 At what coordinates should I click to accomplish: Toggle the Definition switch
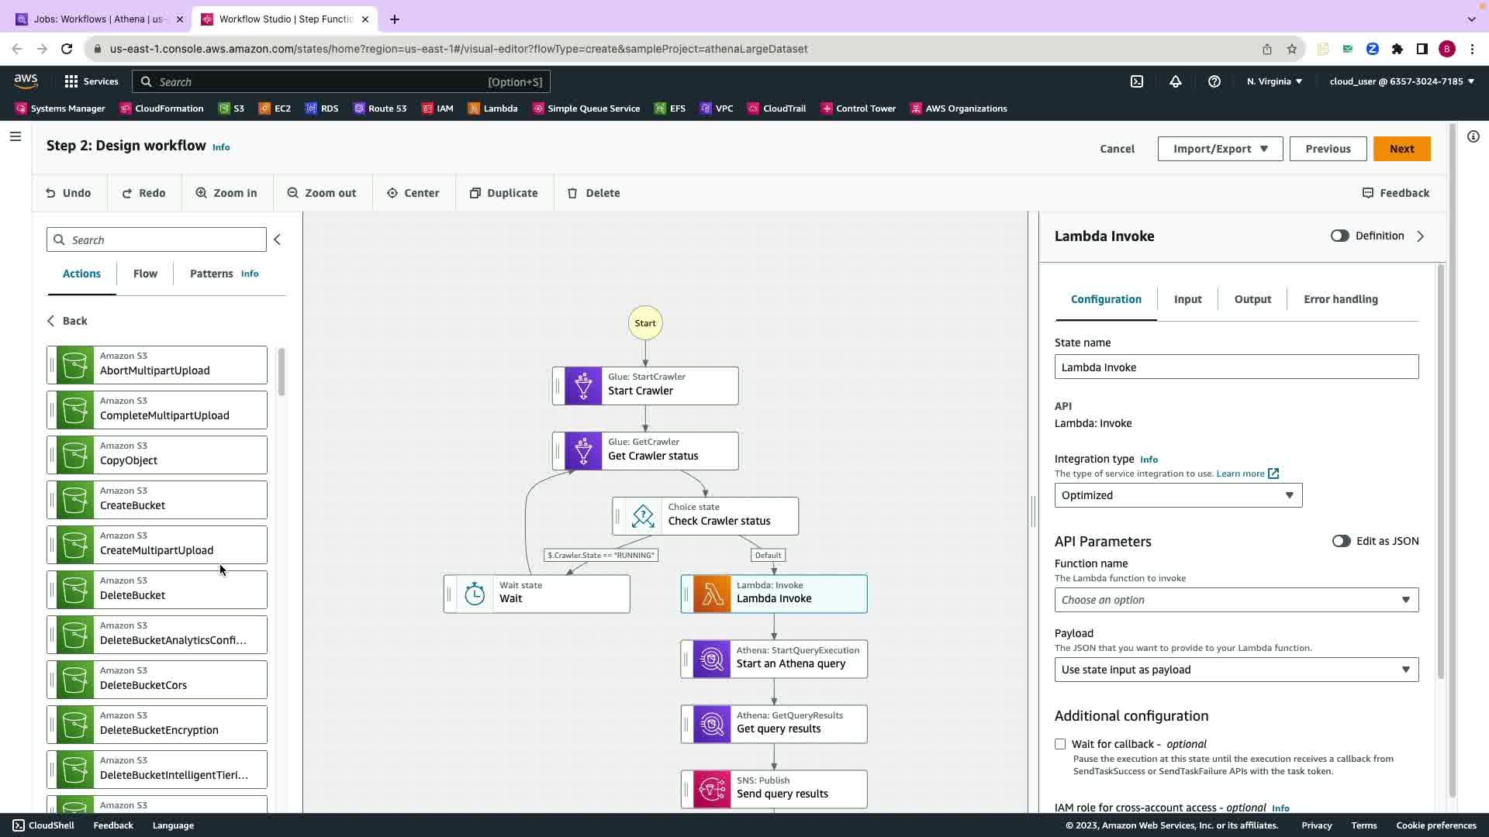tap(1339, 236)
